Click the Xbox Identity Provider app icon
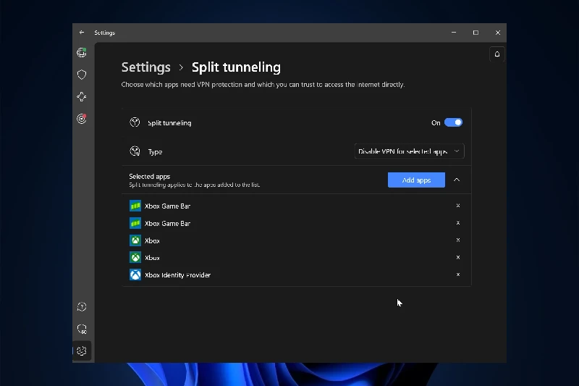This screenshot has height=386, width=579. pos(135,274)
